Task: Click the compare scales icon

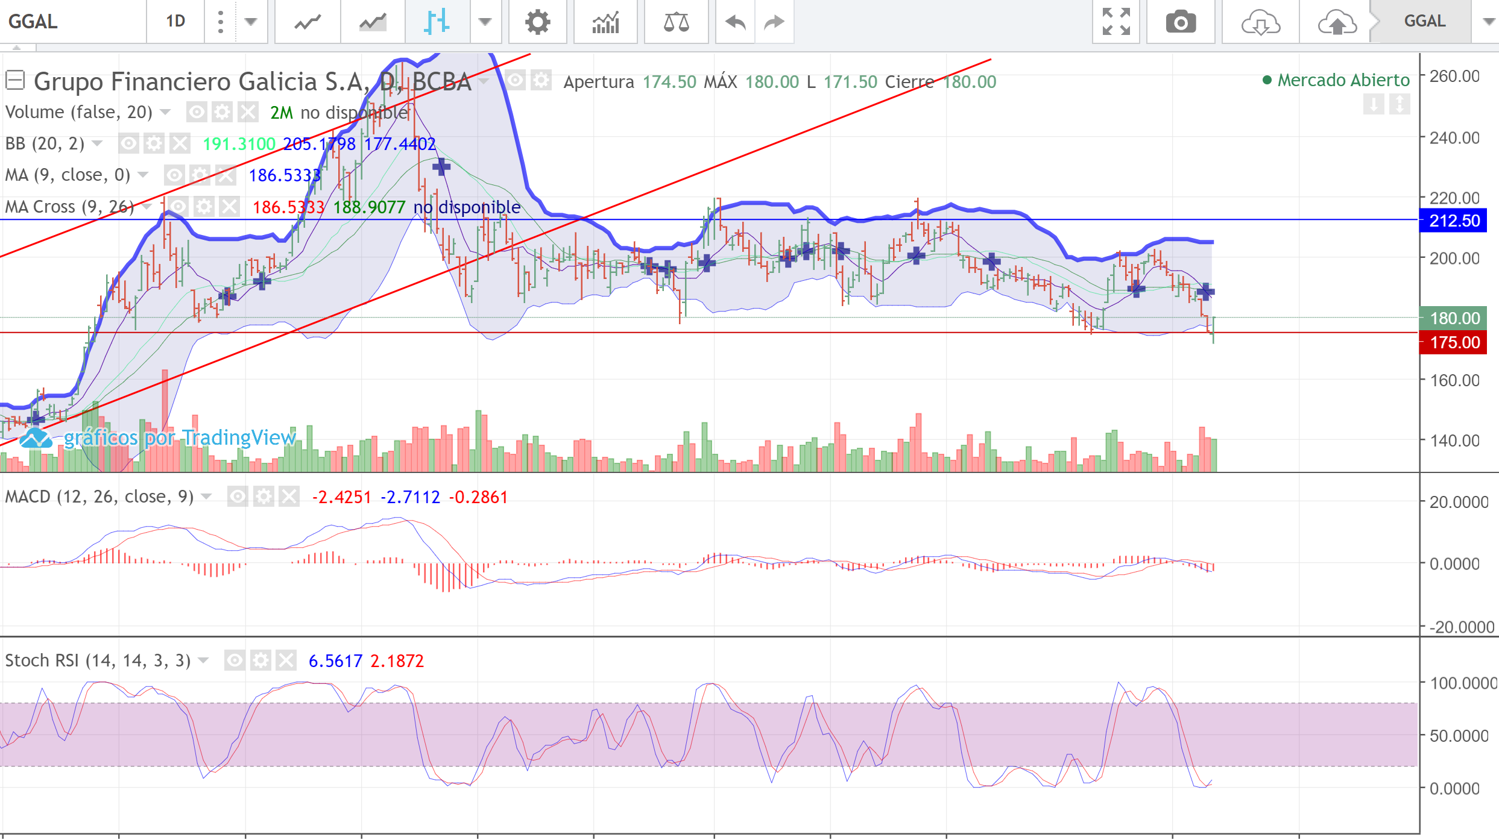Action: [676, 22]
